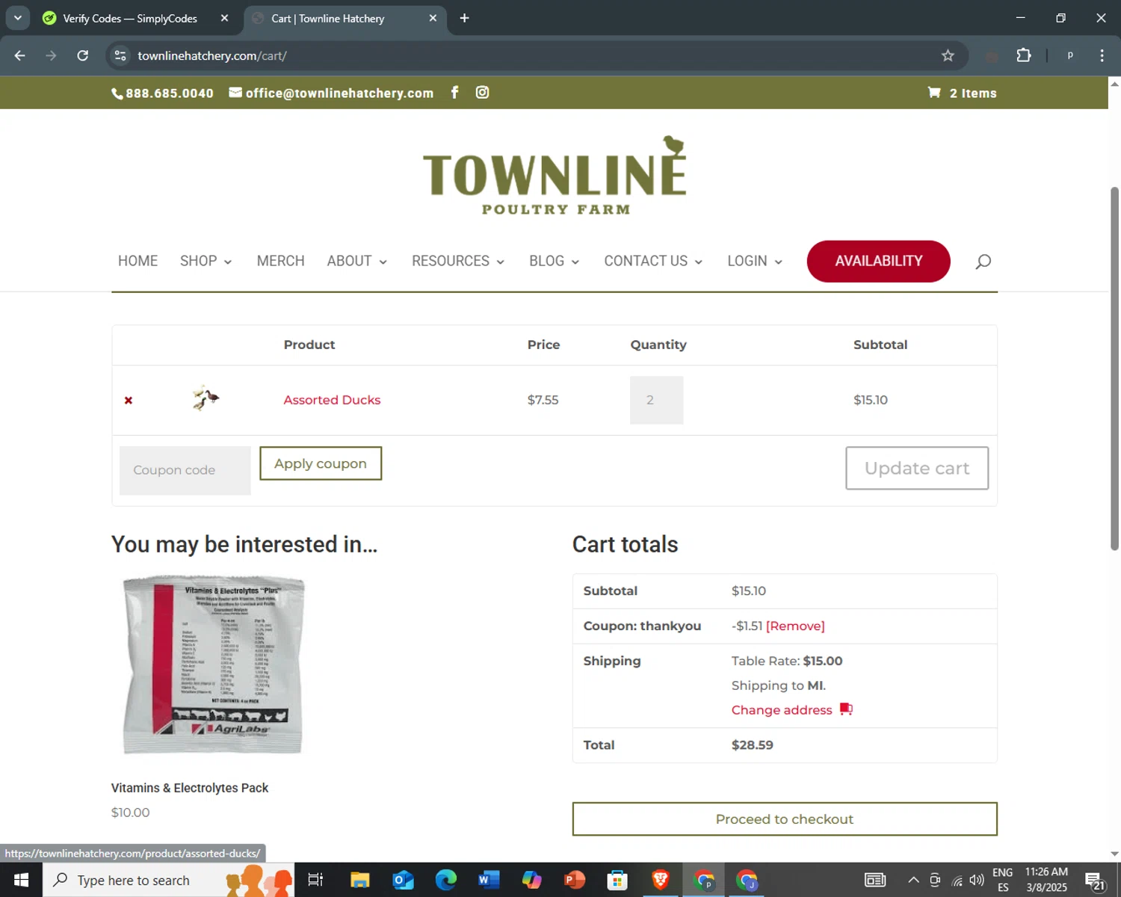Open Task View in taskbar
The width and height of the screenshot is (1121, 897).
point(315,880)
